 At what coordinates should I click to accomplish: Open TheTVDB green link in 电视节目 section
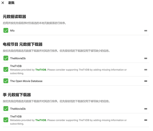[x=41, y=70]
